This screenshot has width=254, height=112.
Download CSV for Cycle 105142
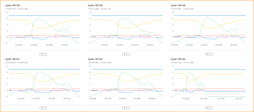point(126,108)
